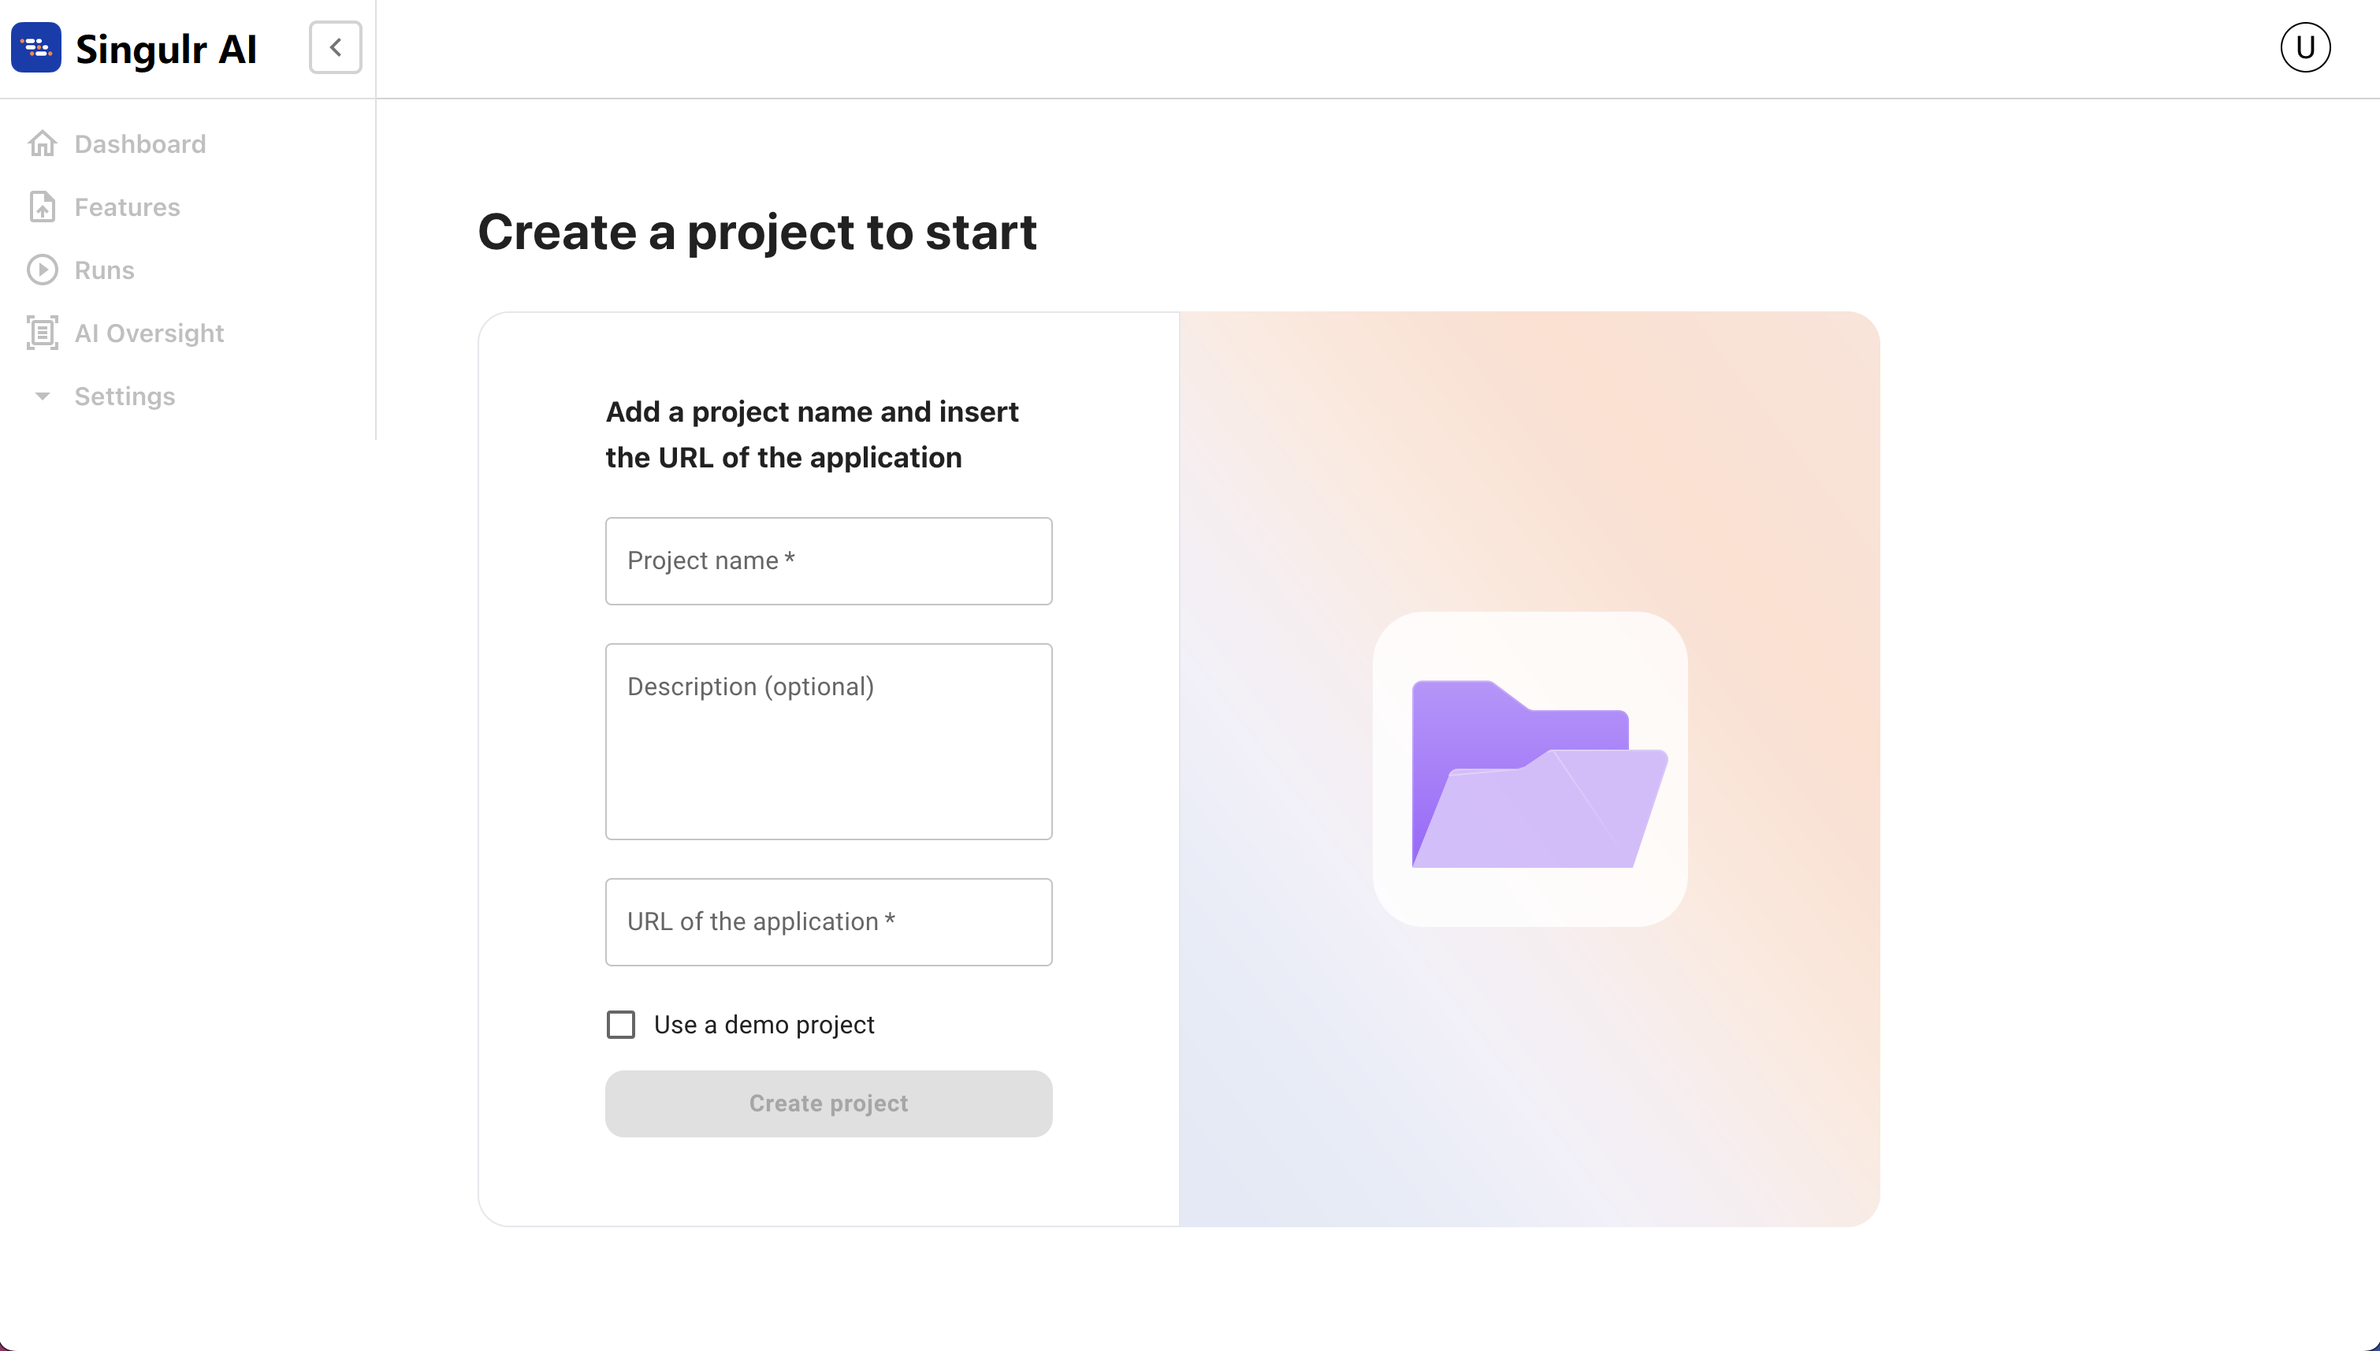
Task: Expand the Settings arrow in the sidebar
Action: point(43,396)
